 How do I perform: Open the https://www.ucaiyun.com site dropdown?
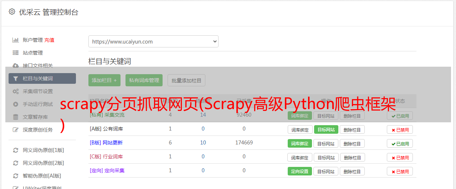pyautogui.click(x=153, y=41)
